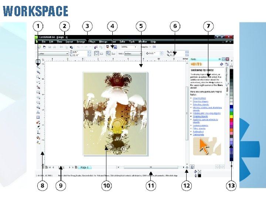
Task: Select the Polygon tool in the toolbox
Action: 38,102
